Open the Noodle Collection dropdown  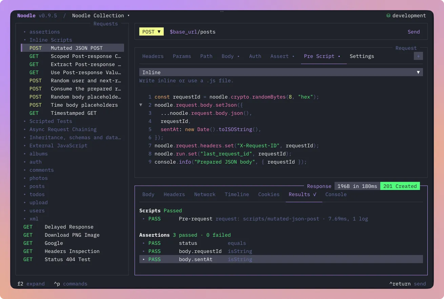[x=101, y=16]
